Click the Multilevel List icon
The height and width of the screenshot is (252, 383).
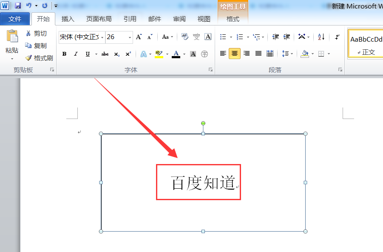(256, 37)
